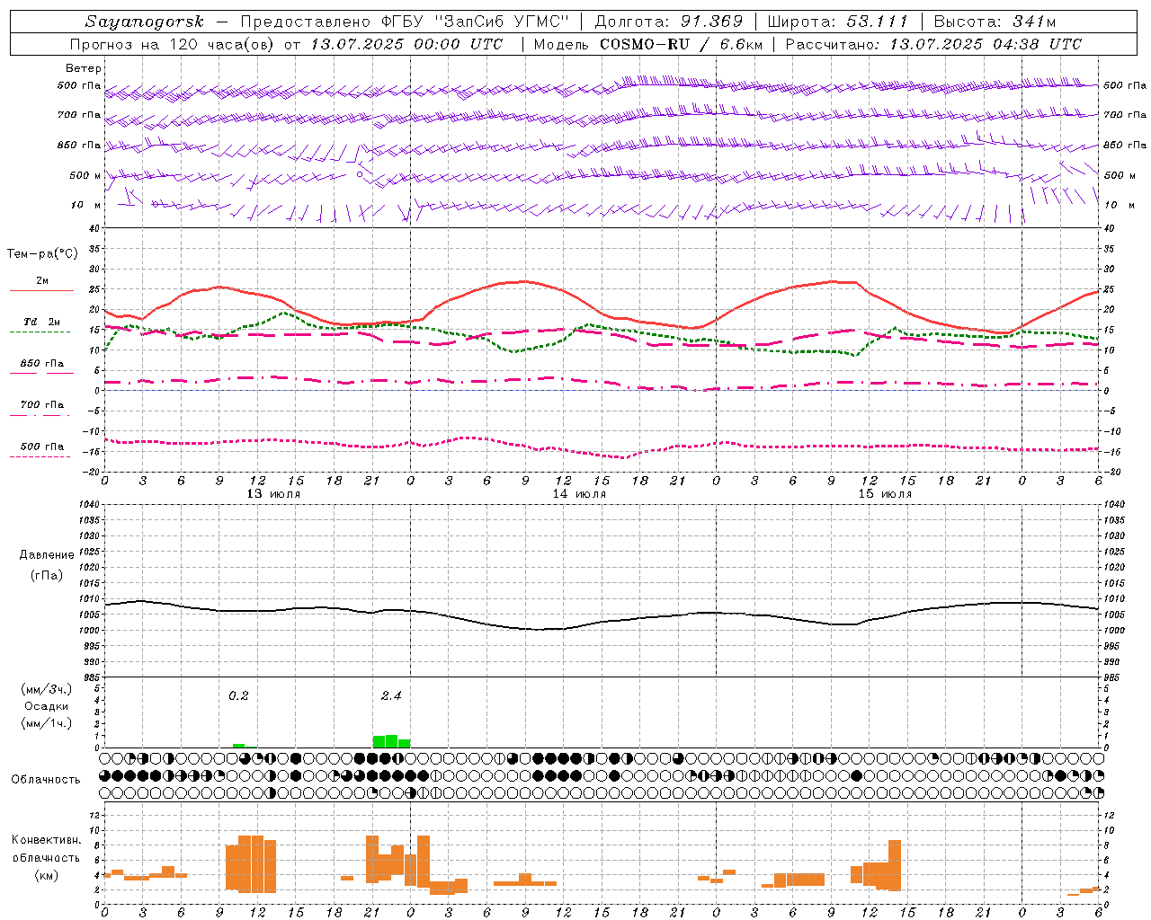This screenshot has height=920, width=1151.
Task: Click the "(мм/3ч.)" precipitation unit label
Action: (46, 689)
